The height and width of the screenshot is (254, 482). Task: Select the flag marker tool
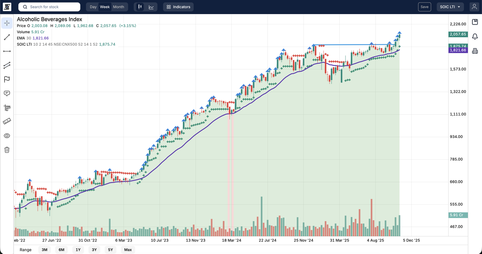coord(7,79)
